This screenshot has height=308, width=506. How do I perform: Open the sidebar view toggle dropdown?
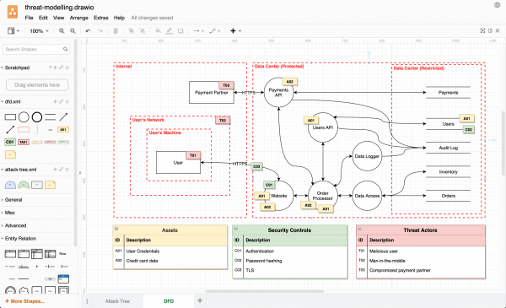pyautogui.click(x=13, y=31)
